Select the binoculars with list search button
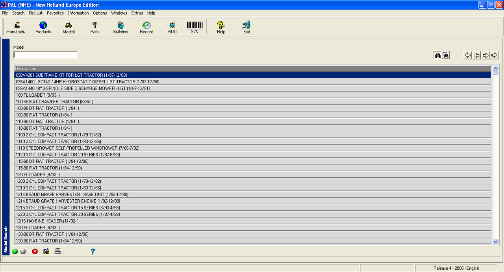This screenshot has height=272, width=504. (x=445, y=55)
